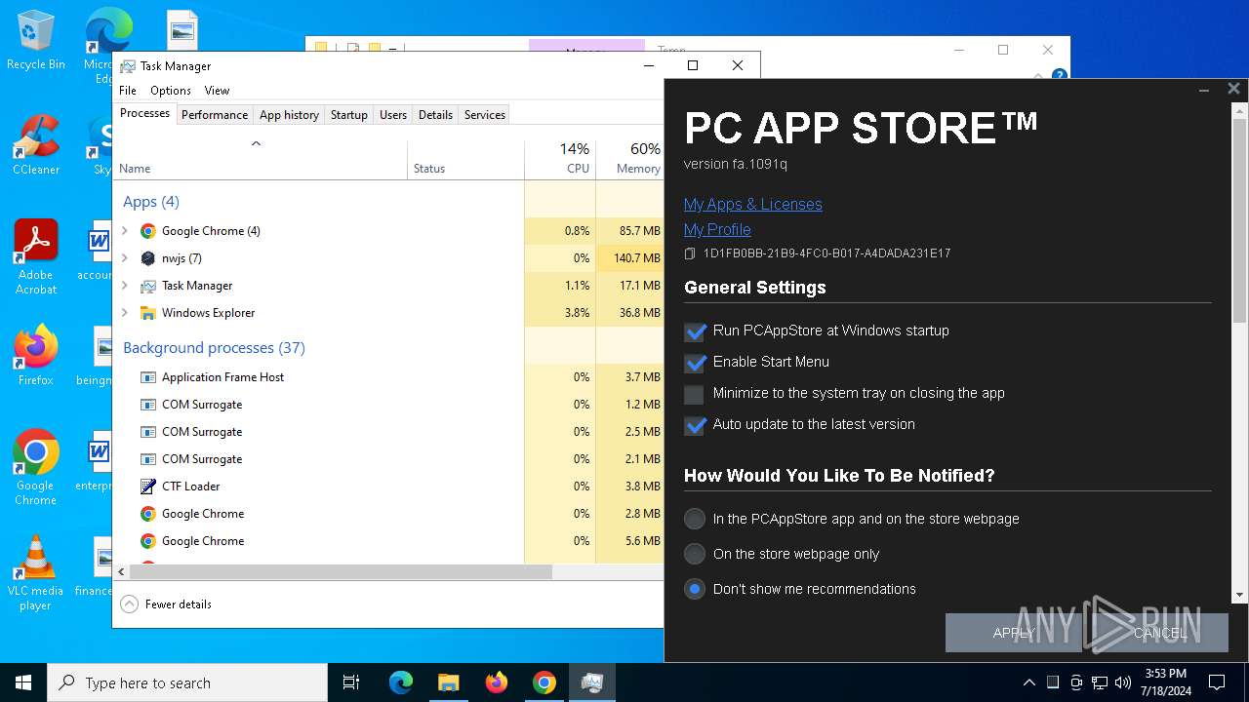Screen dimensions: 1249x702
Task: Open Task Manager File menu
Action: 128,91
